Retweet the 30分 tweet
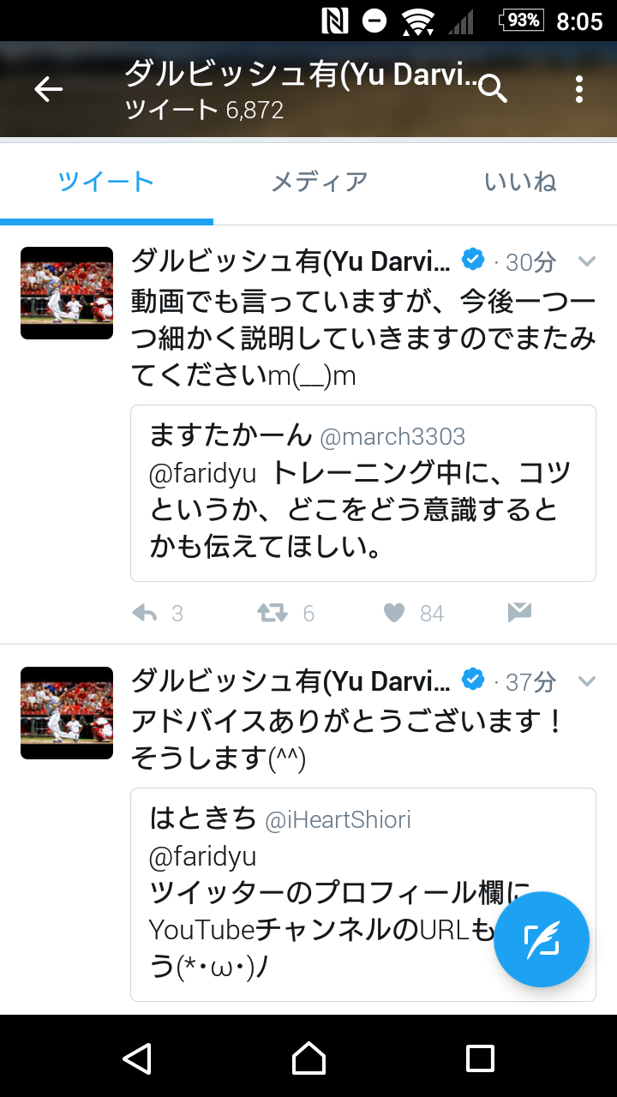Viewport: 617px width, 1097px height. [273, 613]
